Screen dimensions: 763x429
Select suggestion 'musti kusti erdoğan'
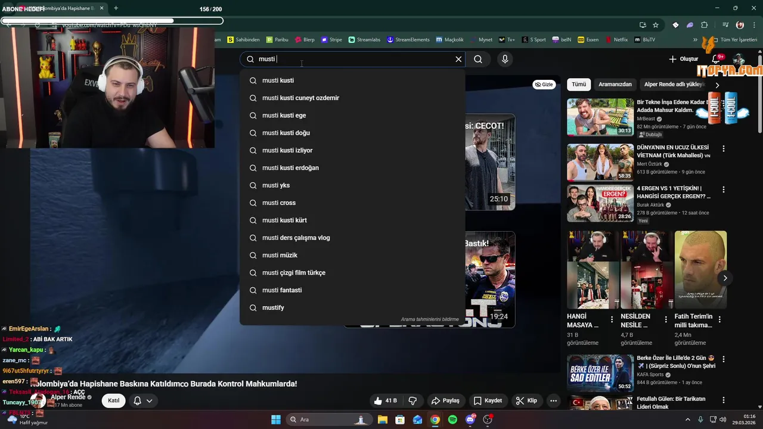pyautogui.click(x=352, y=167)
